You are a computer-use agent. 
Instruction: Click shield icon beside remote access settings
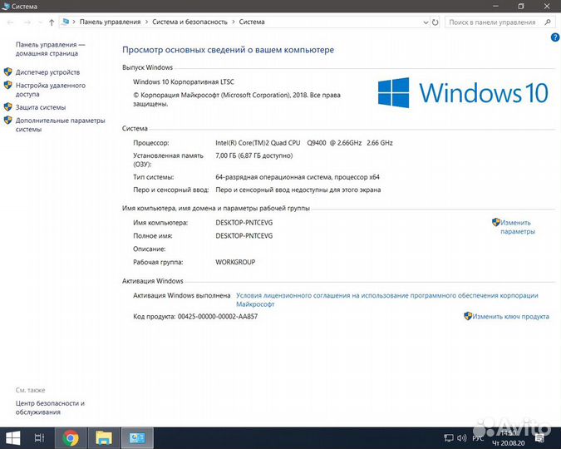(x=7, y=85)
